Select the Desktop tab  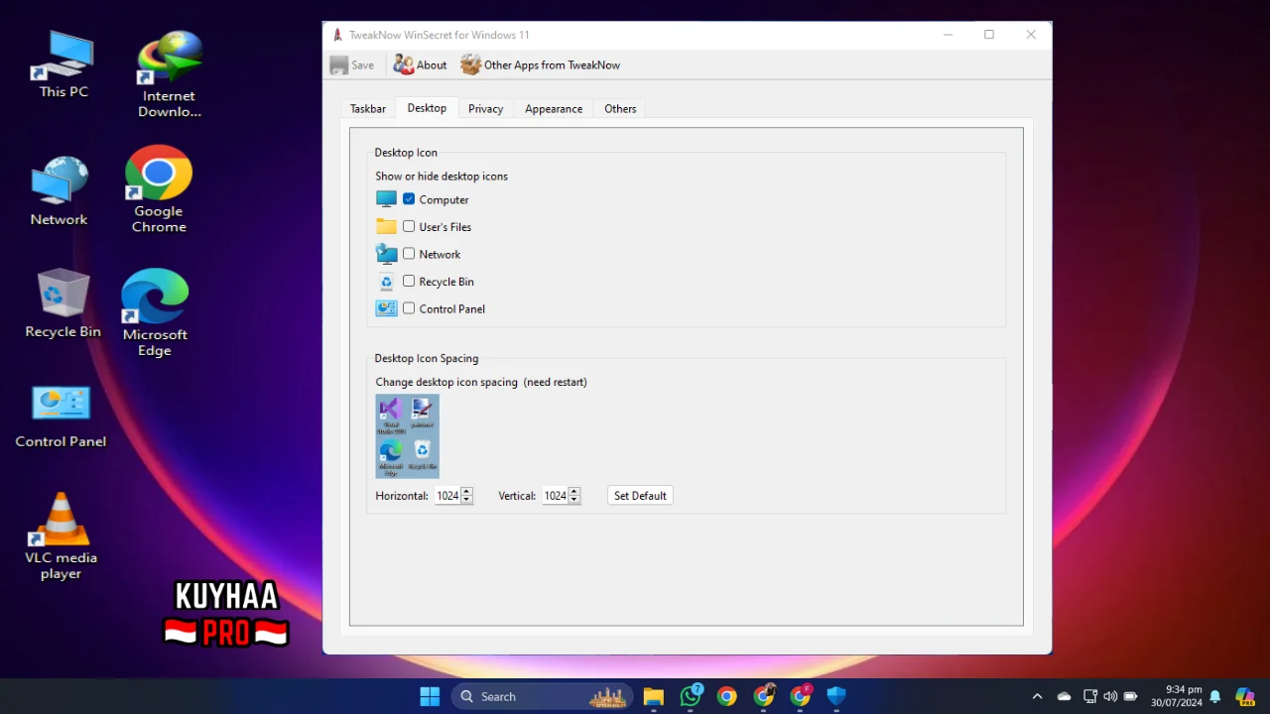[x=427, y=108]
